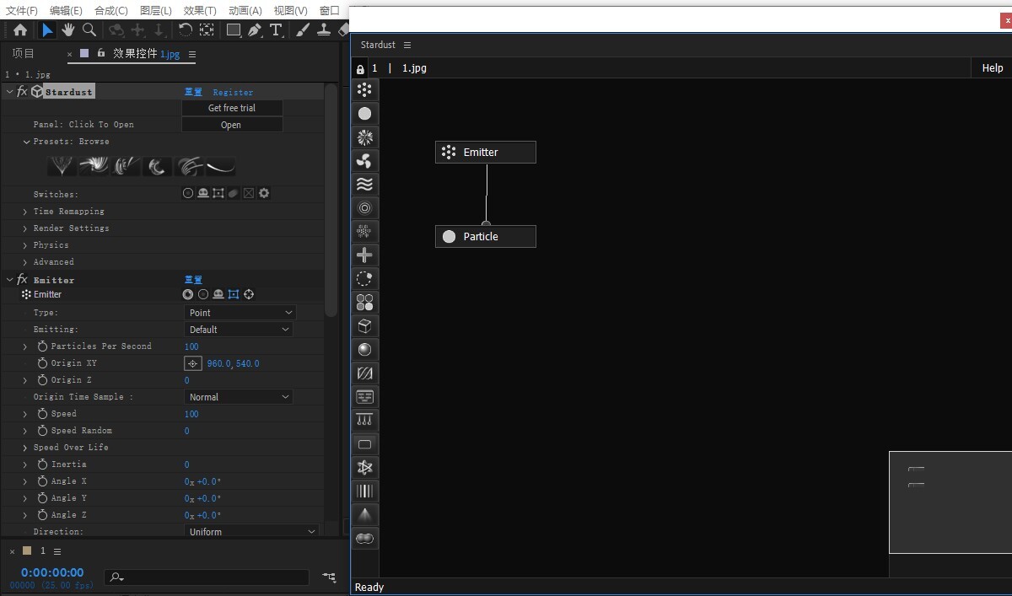
Task: Toggle Stardust fx effect switch
Action: click(x=22, y=91)
